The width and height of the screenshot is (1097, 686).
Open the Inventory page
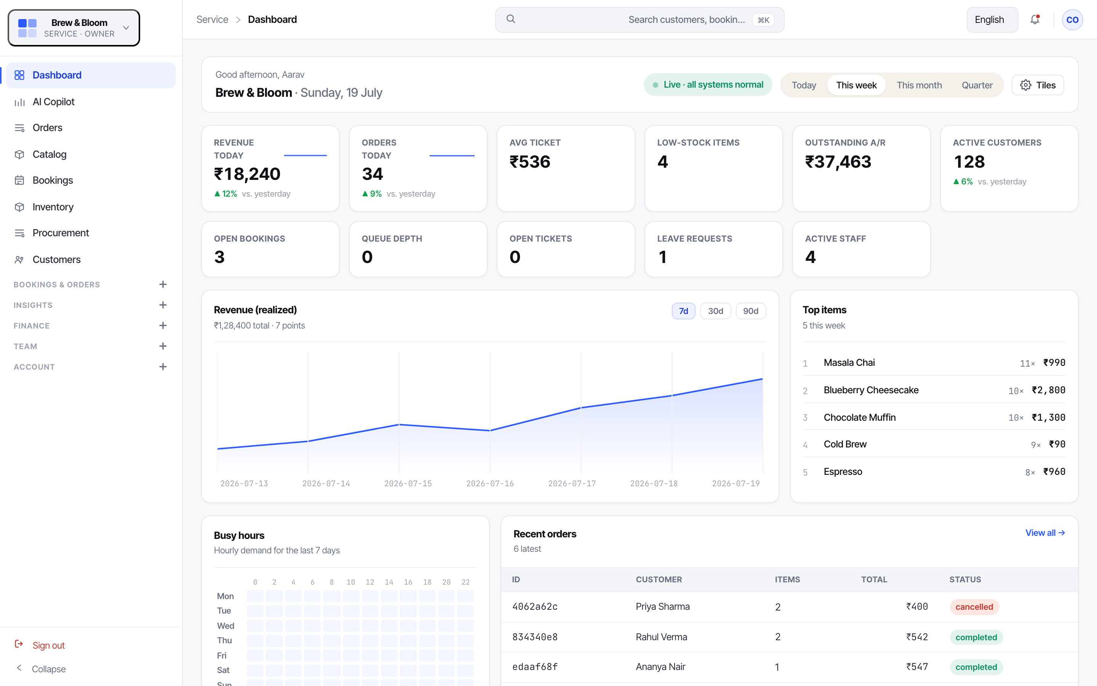[91, 207]
